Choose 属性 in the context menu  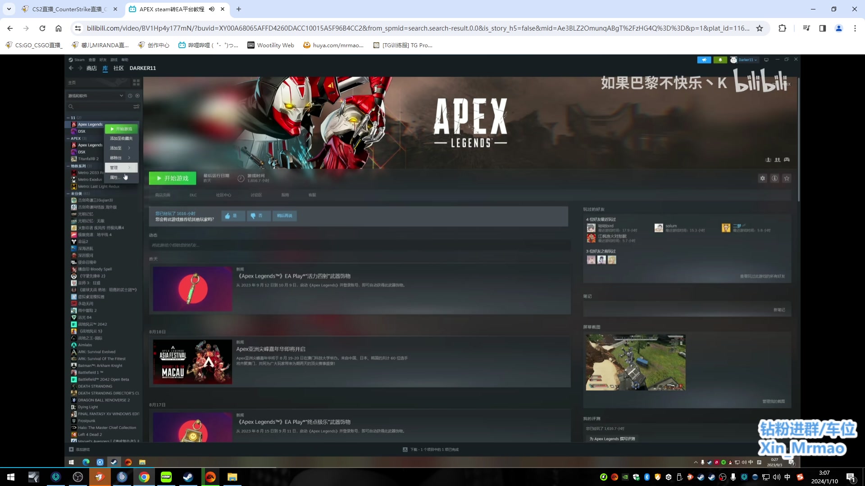[x=121, y=178]
